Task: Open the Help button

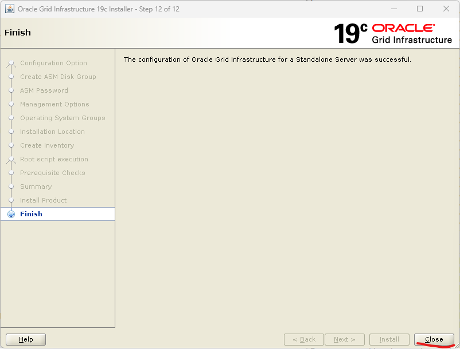Action: pos(26,339)
